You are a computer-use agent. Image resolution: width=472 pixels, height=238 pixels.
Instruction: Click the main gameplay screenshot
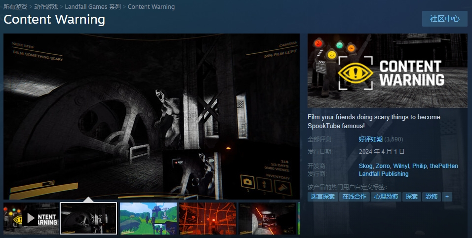152,116
